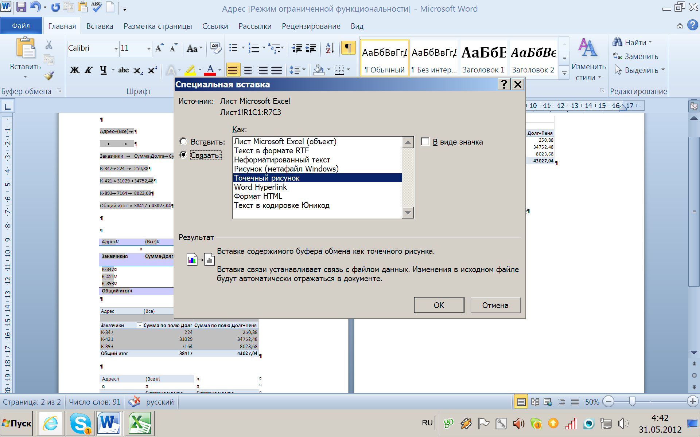
Task: Click OK in Специальная вставка dialog
Action: (439, 305)
